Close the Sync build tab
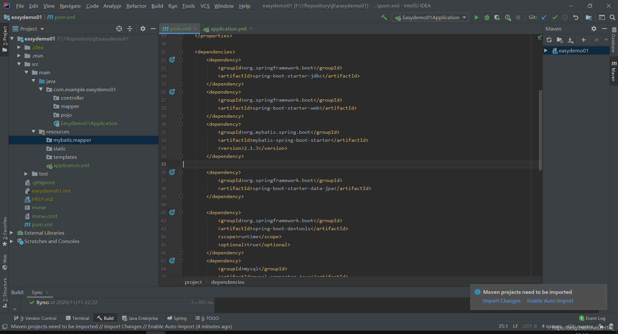The width and height of the screenshot is (618, 334). click(x=47, y=292)
